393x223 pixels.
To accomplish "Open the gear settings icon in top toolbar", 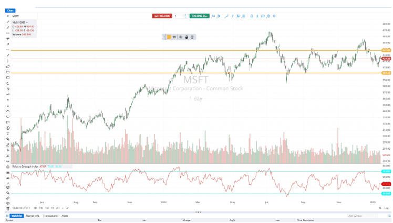I will 274,16.
